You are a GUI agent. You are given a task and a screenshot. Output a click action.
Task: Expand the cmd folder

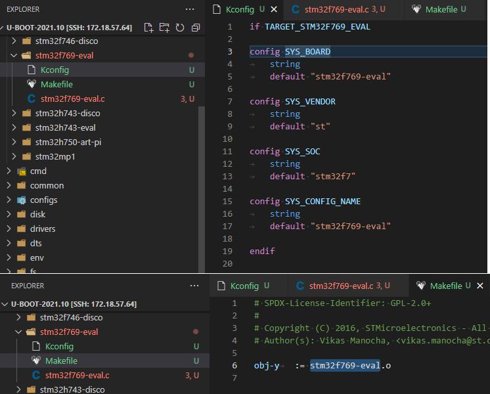tap(9, 171)
